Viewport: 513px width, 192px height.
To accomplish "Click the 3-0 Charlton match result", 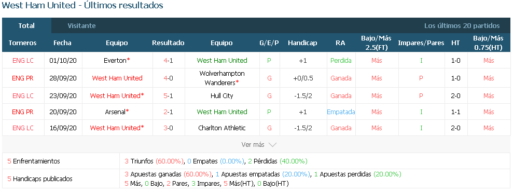I will pyautogui.click(x=168, y=128).
